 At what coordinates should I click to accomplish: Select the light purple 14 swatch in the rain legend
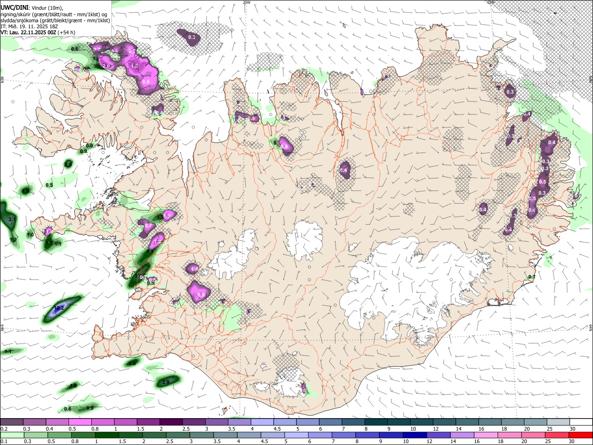[x=461, y=434]
